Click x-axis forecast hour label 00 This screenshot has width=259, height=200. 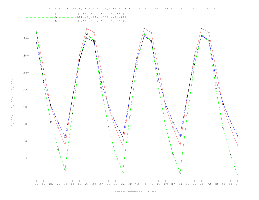click(x=37, y=184)
